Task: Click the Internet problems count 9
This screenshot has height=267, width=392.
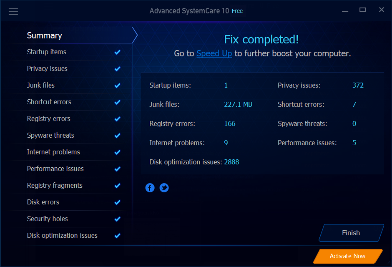Action: point(226,143)
